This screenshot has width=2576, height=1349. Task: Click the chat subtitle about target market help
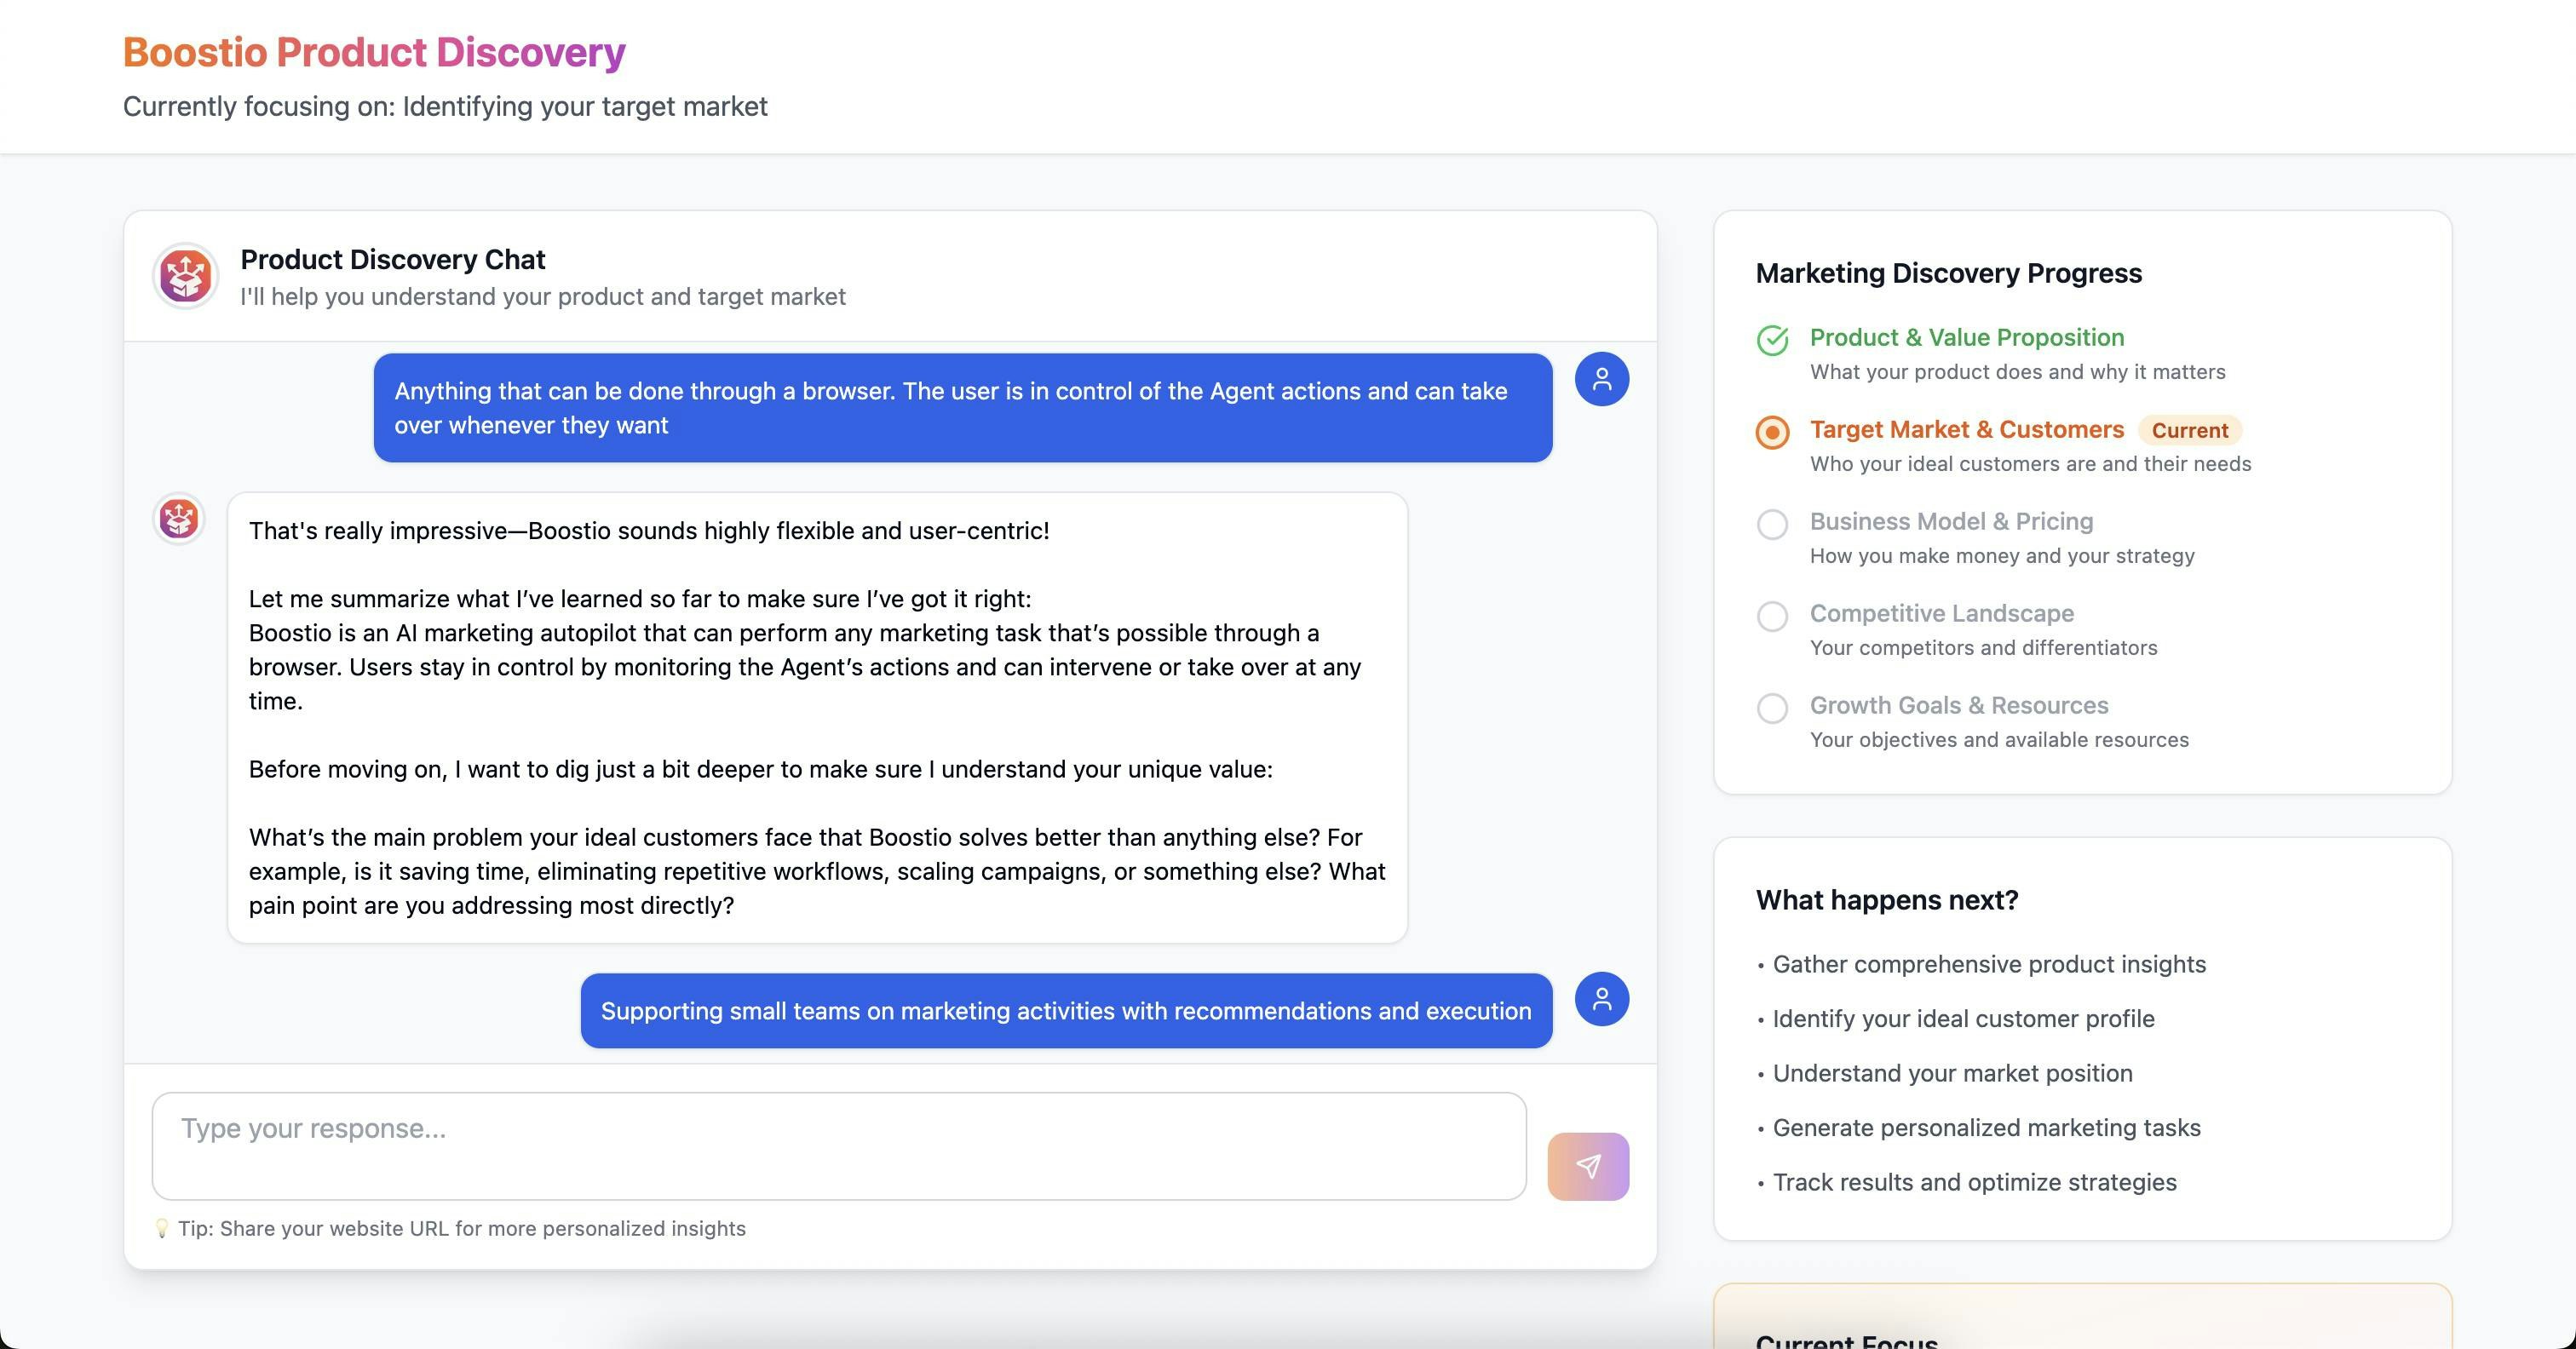[542, 297]
